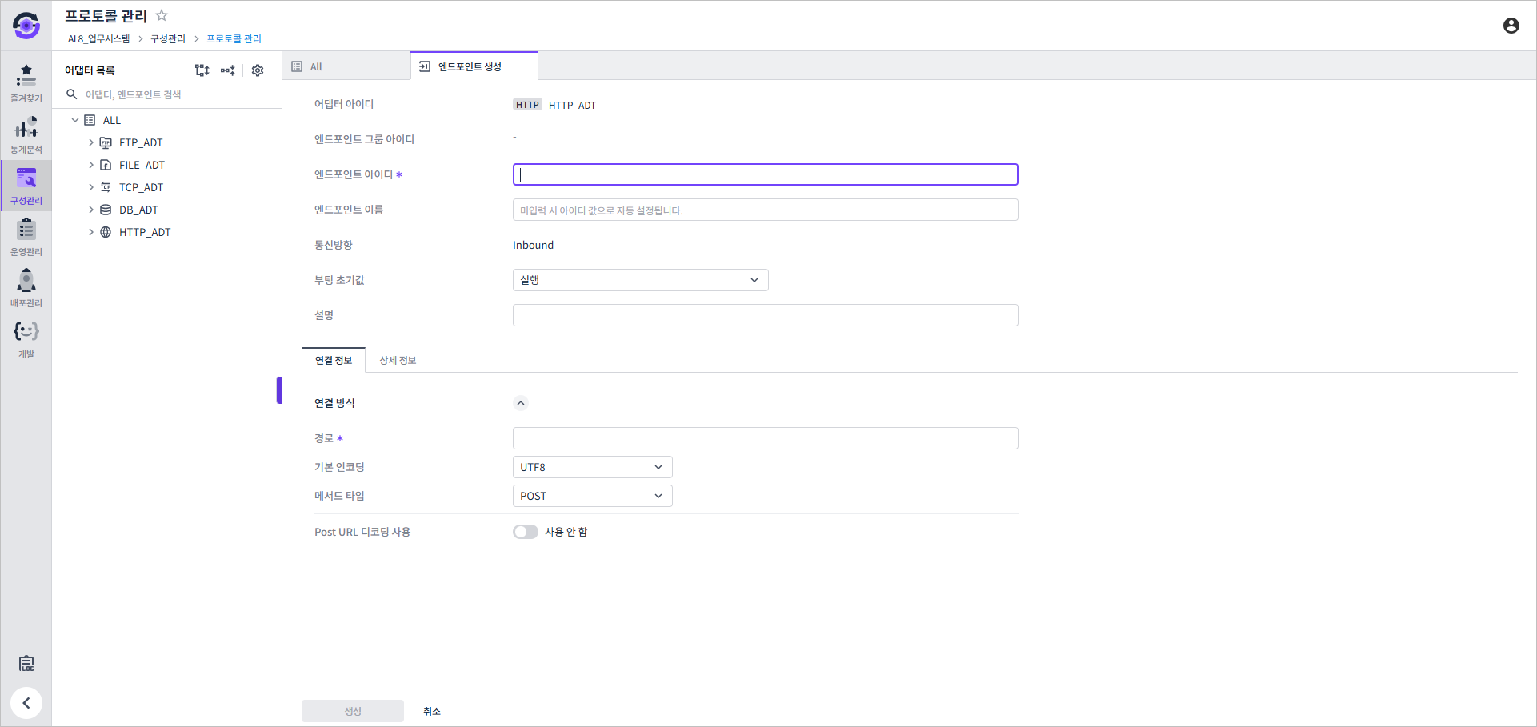Select the HTTP_ADT tree row label
Image resolution: width=1537 pixels, height=727 pixels.
point(145,232)
